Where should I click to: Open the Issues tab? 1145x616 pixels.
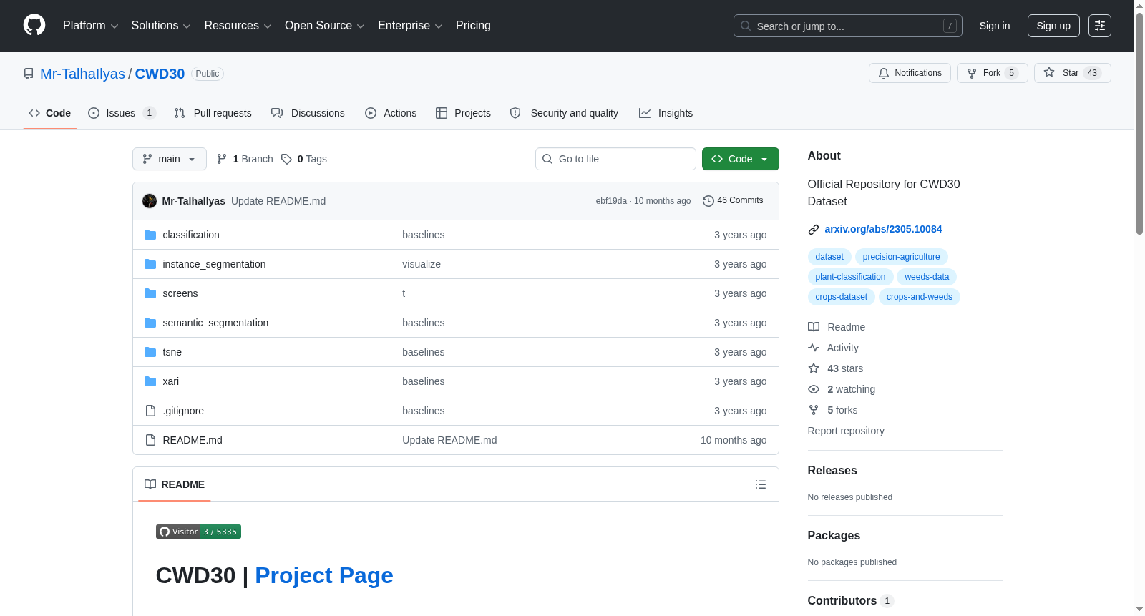[122, 113]
